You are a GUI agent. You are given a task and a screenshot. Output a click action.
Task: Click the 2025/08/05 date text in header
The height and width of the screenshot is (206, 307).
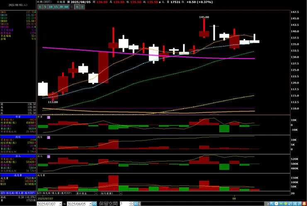80,2
